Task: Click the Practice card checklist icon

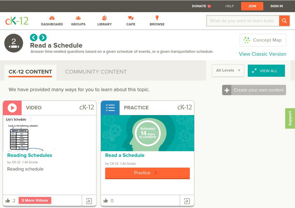Action: [110, 108]
